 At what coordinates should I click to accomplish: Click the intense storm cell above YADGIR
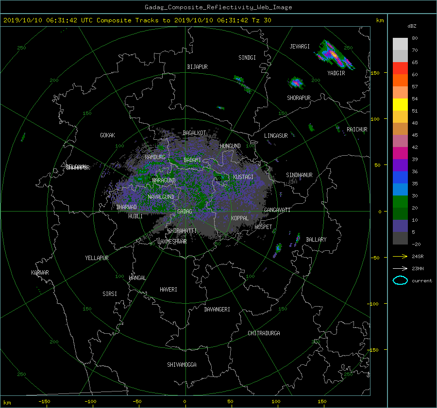(335, 55)
